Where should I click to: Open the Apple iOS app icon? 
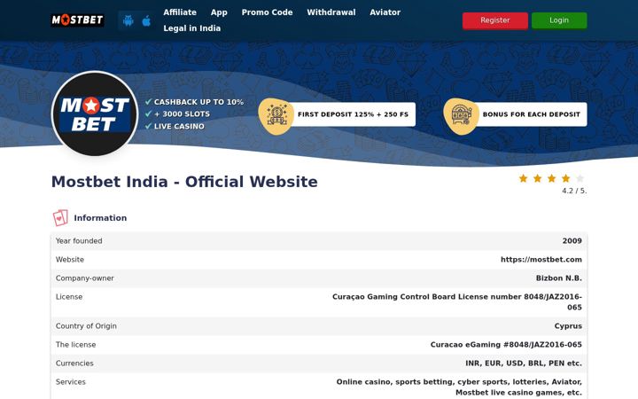pyautogui.click(x=146, y=20)
